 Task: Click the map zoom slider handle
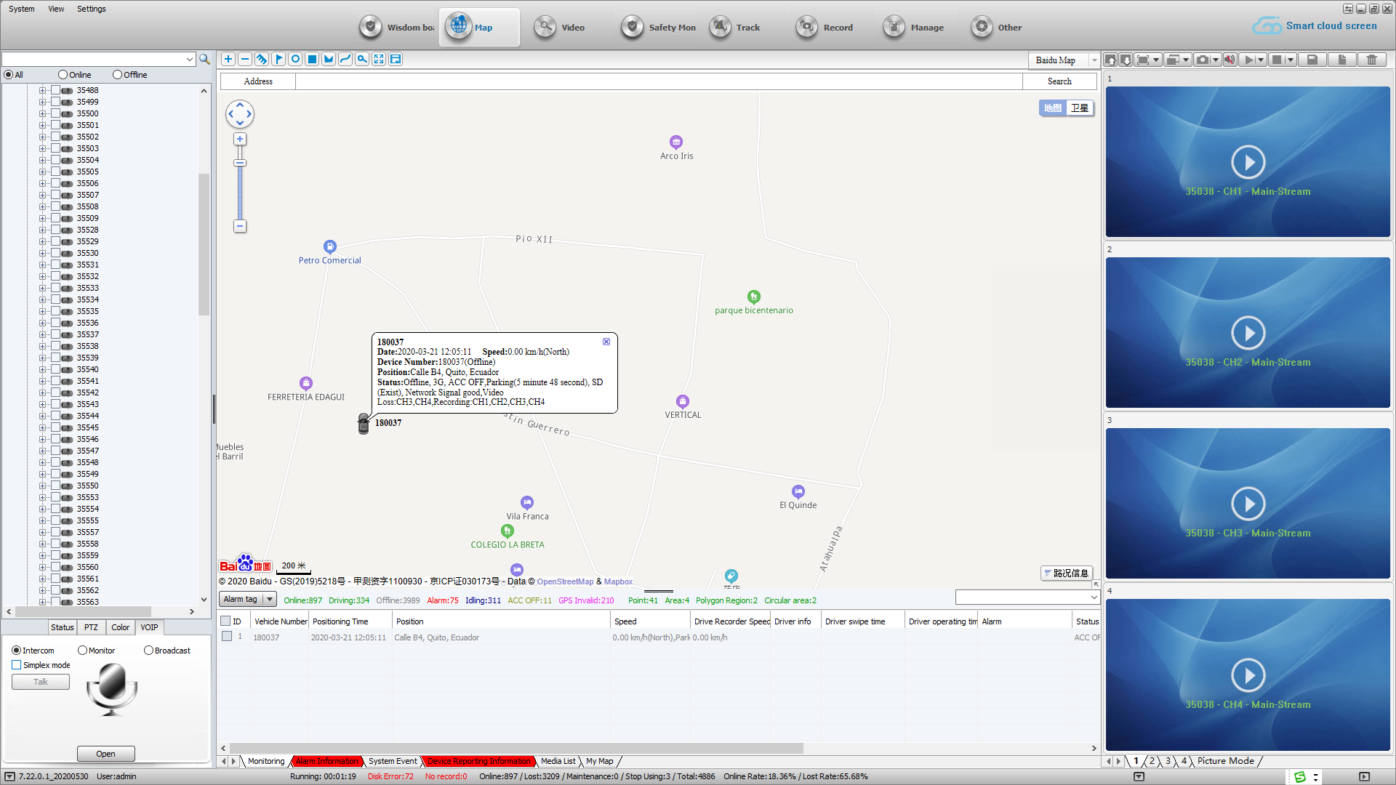coord(239,163)
